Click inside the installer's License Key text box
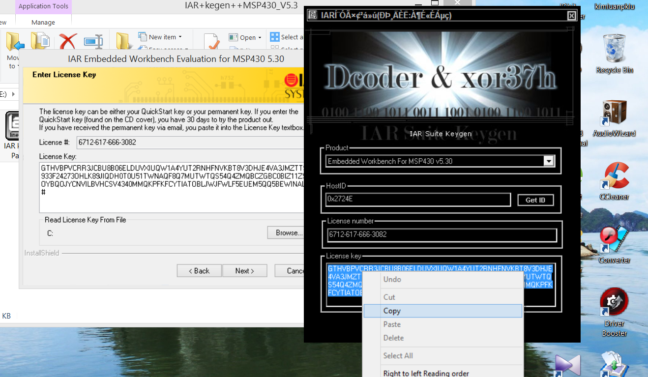Screen dimensions: 648x377 [172, 187]
